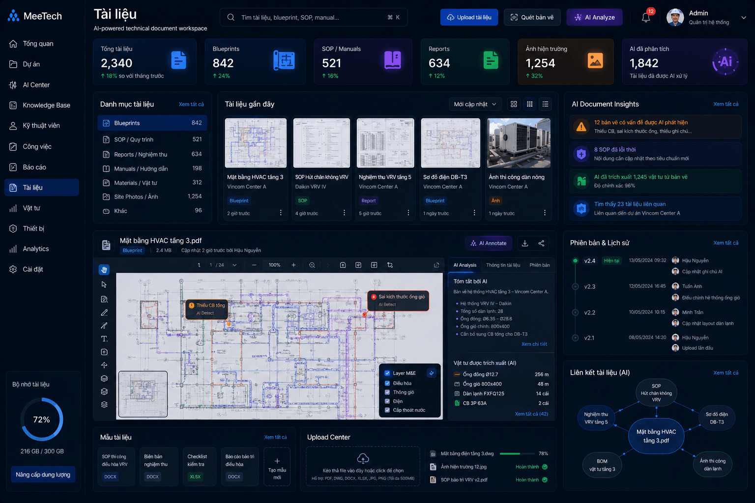Click Xem tất cả in Danh mục tài liệu
The height and width of the screenshot is (503, 755).
[191, 105]
